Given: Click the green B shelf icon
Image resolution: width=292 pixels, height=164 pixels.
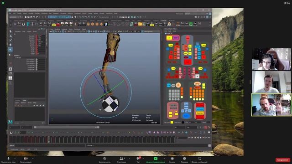Looking at the screenshot, I should [x=131, y=24].
